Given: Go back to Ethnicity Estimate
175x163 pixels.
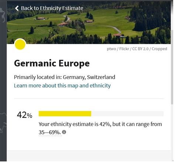Looking at the screenshot, I should point(49,8).
